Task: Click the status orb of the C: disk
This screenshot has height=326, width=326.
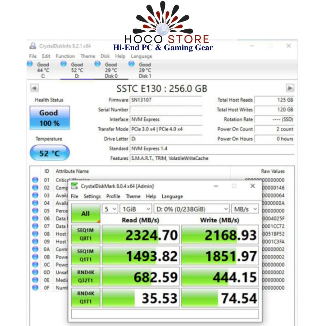Action: tap(30, 64)
